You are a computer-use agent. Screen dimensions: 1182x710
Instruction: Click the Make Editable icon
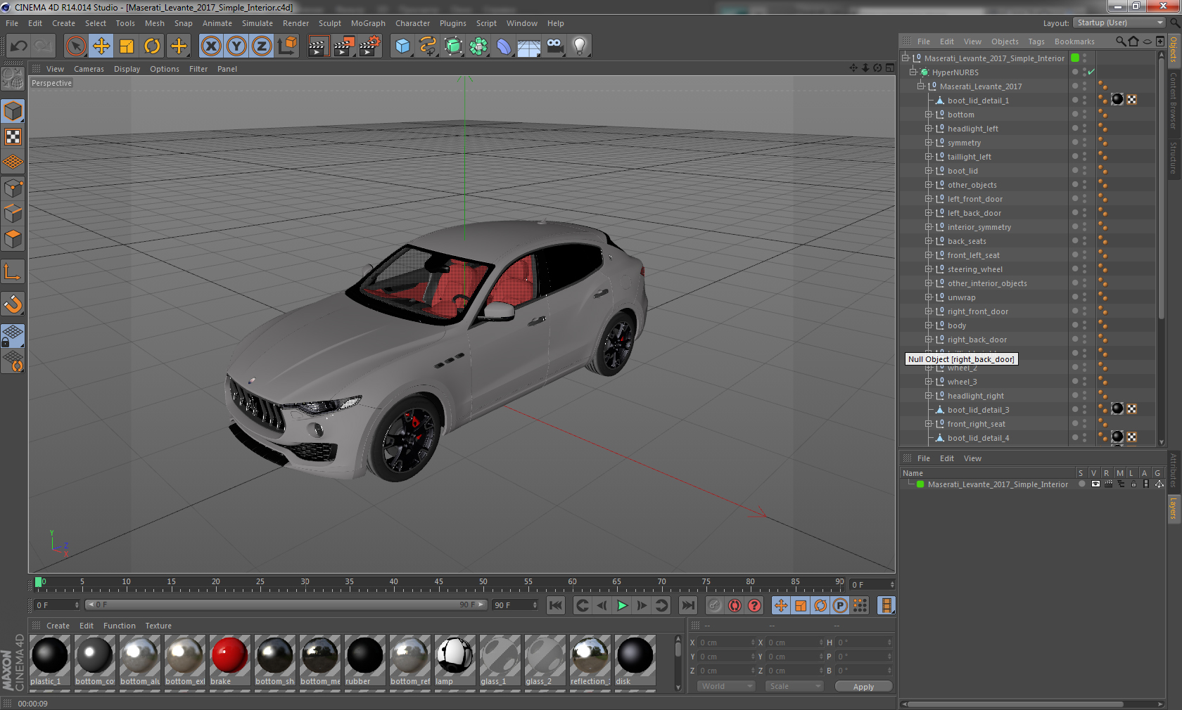pos(13,79)
